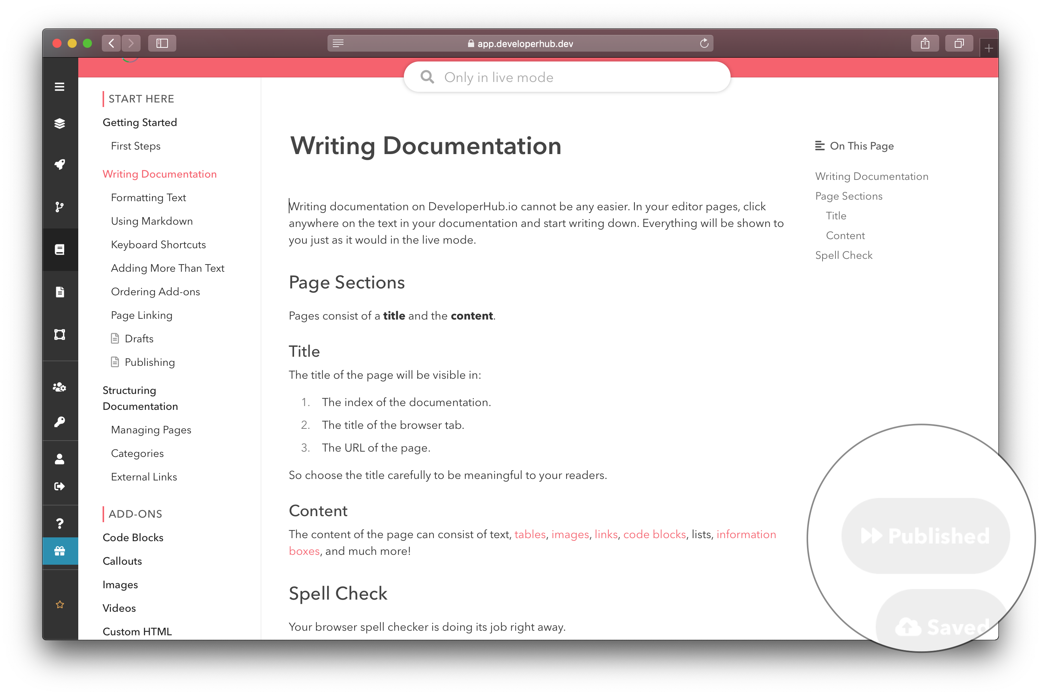The width and height of the screenshot is (1041, 696).
Task: Toggle the sidebar with the browser panel icon
Action: 162,43
